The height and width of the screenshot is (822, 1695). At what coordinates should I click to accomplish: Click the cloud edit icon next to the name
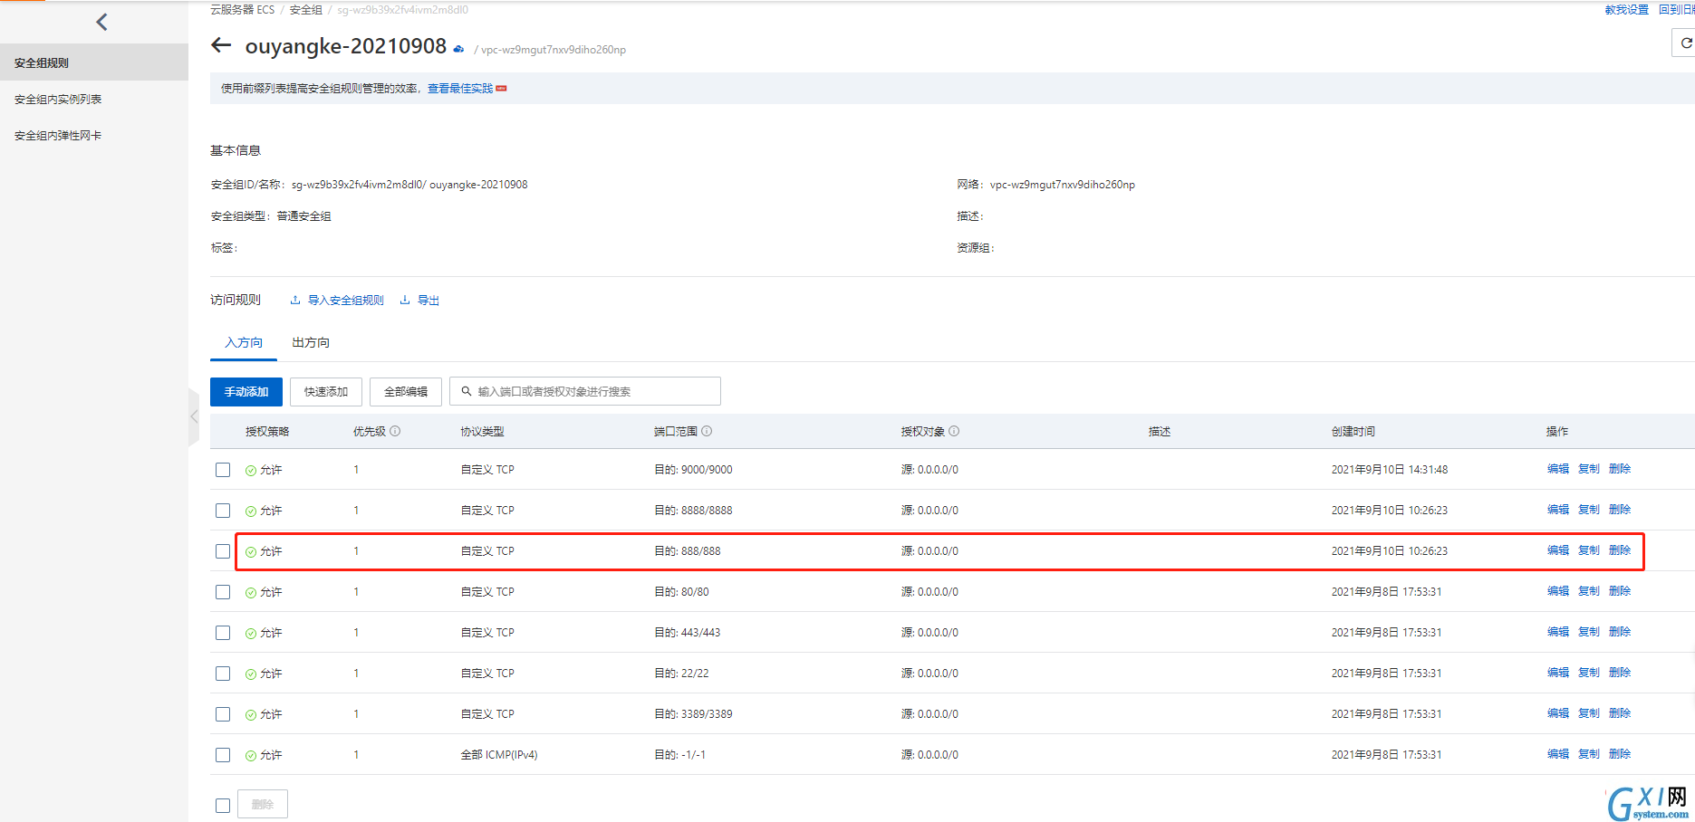pos(459,49)
